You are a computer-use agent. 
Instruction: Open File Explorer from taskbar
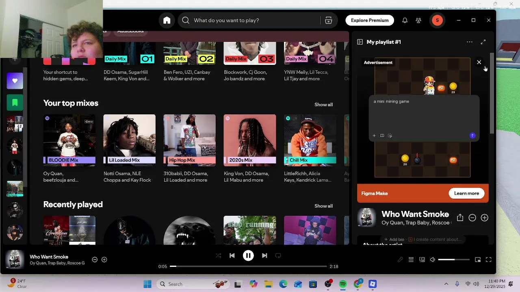point(268,284)
